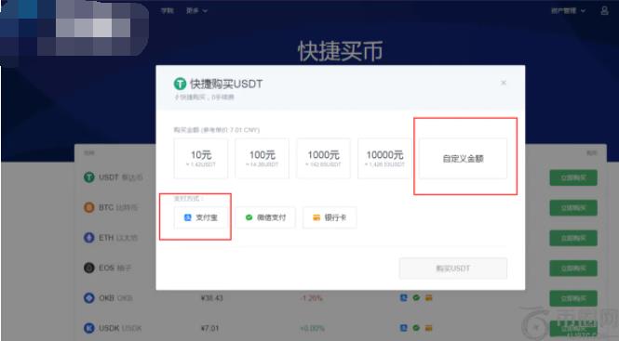Viewport: 619px width, 341px height.
Task: Click the 购买USDT confirm button
Action: point(453,269)
